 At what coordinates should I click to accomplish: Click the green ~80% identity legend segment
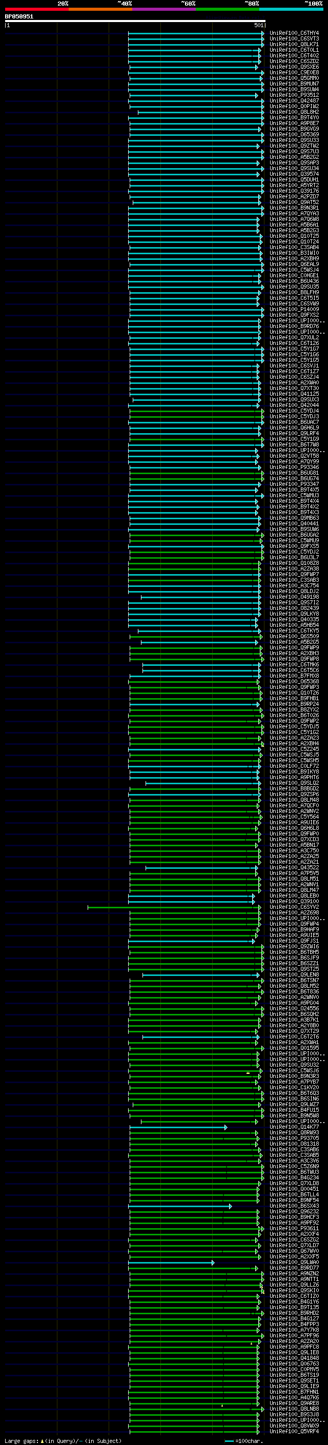228,10
